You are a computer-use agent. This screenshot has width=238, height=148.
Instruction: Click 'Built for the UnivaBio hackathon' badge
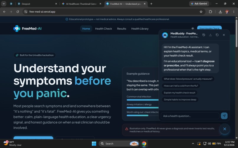pos(35,55)
